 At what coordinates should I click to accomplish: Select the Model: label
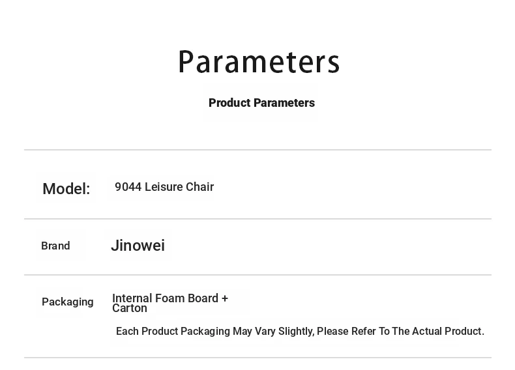pos(66,189)
